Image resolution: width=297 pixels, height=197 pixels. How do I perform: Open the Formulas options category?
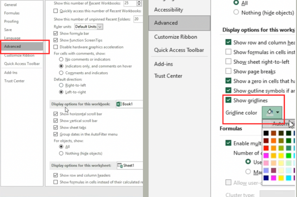point(12,13)
